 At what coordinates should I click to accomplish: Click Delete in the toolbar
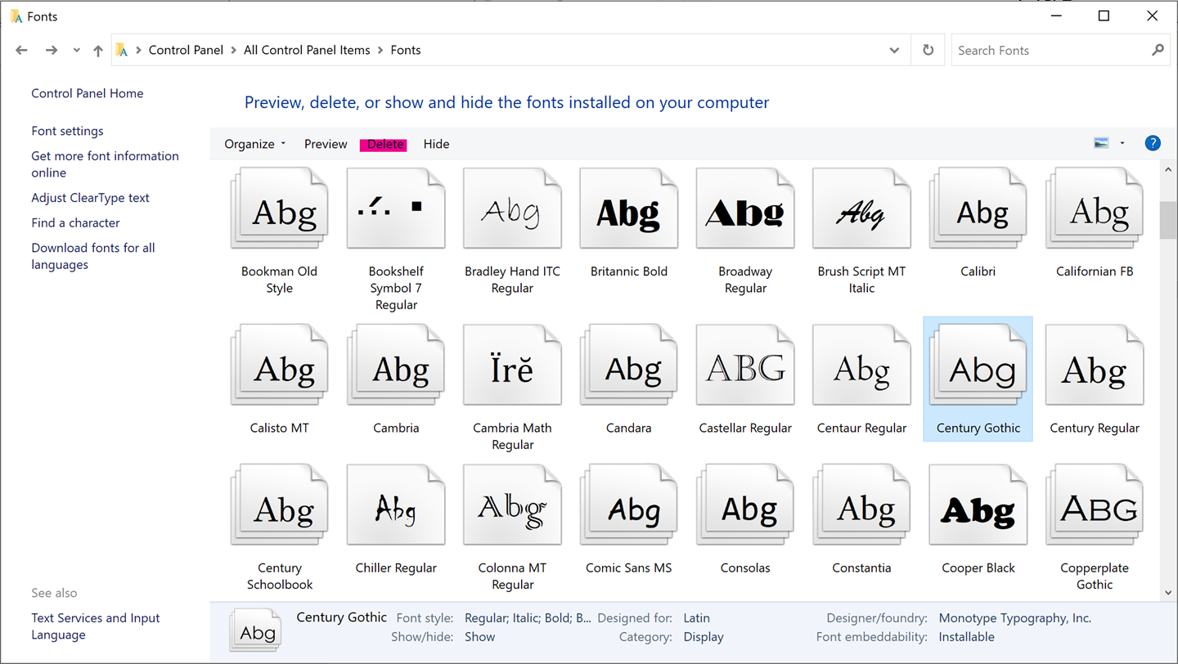coord(384,144)
